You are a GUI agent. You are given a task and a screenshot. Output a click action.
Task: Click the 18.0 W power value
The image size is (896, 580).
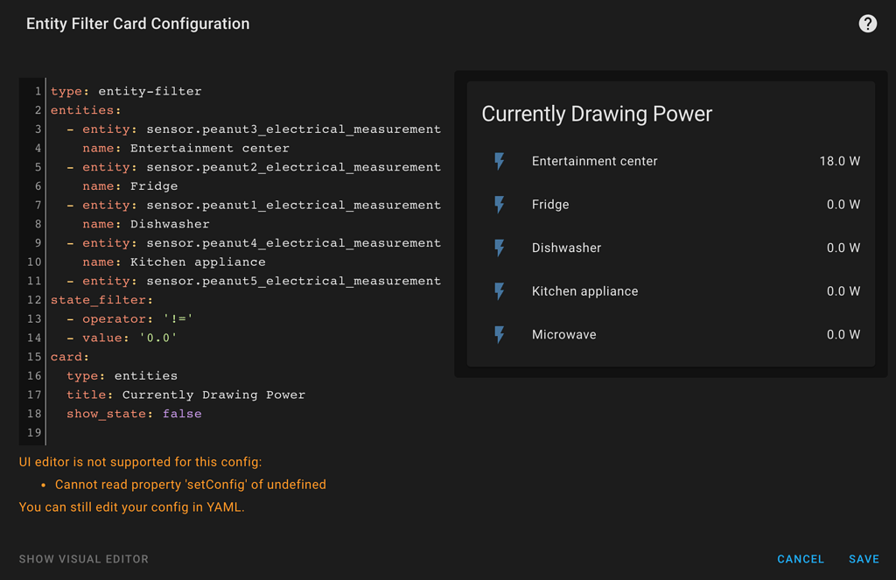pos(839,161)
